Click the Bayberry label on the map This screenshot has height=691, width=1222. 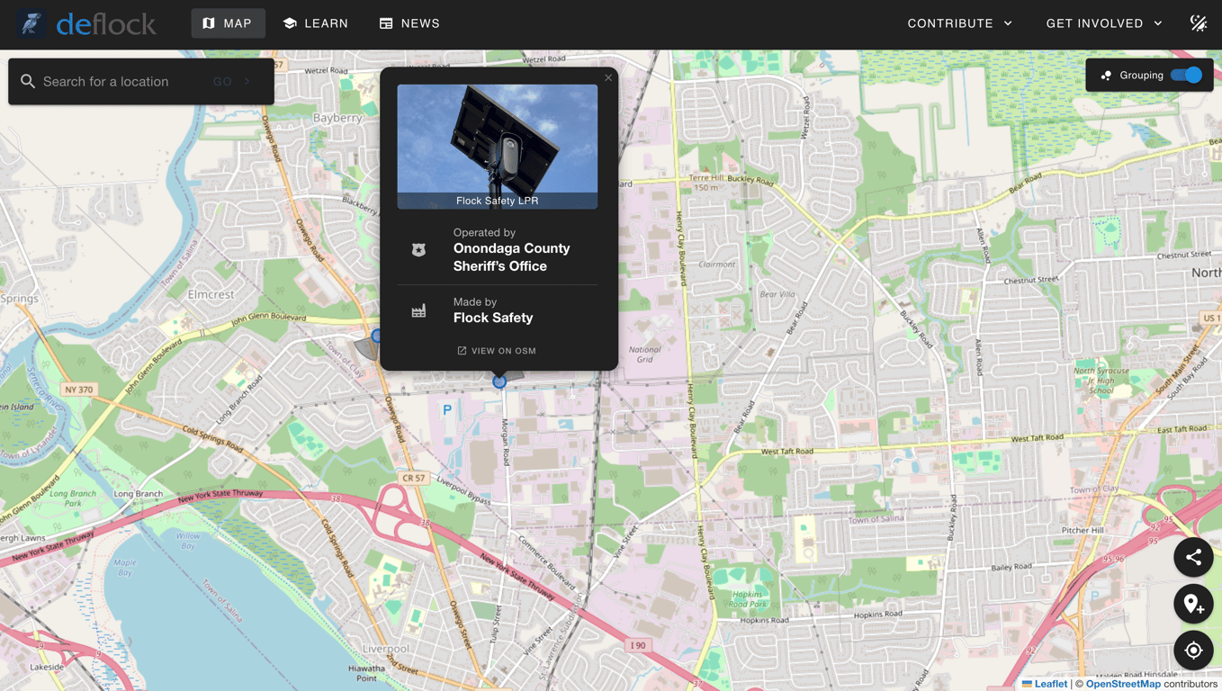click(337, 118)
